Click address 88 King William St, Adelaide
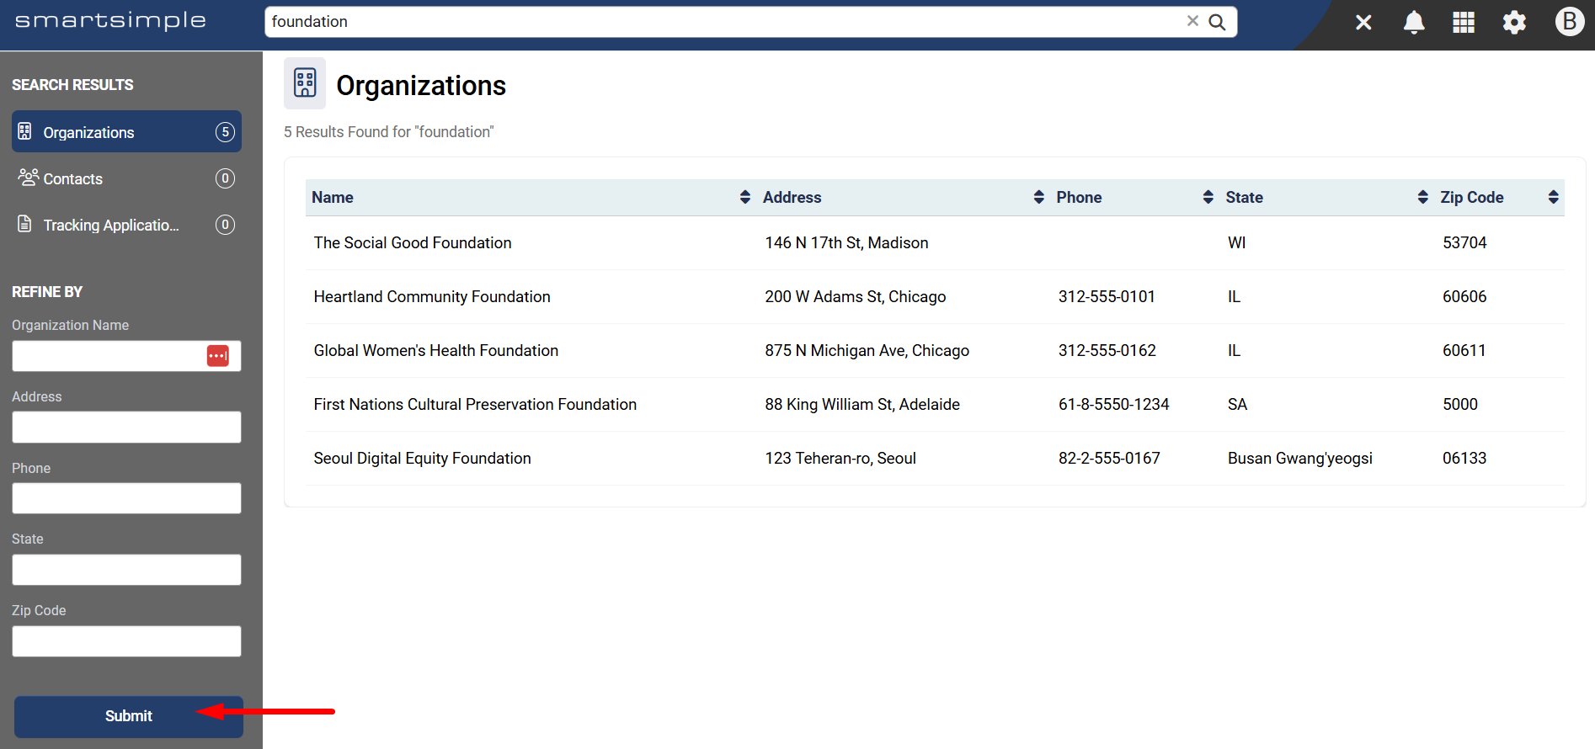Screen dimensions: 1595x749 (862, 404)
